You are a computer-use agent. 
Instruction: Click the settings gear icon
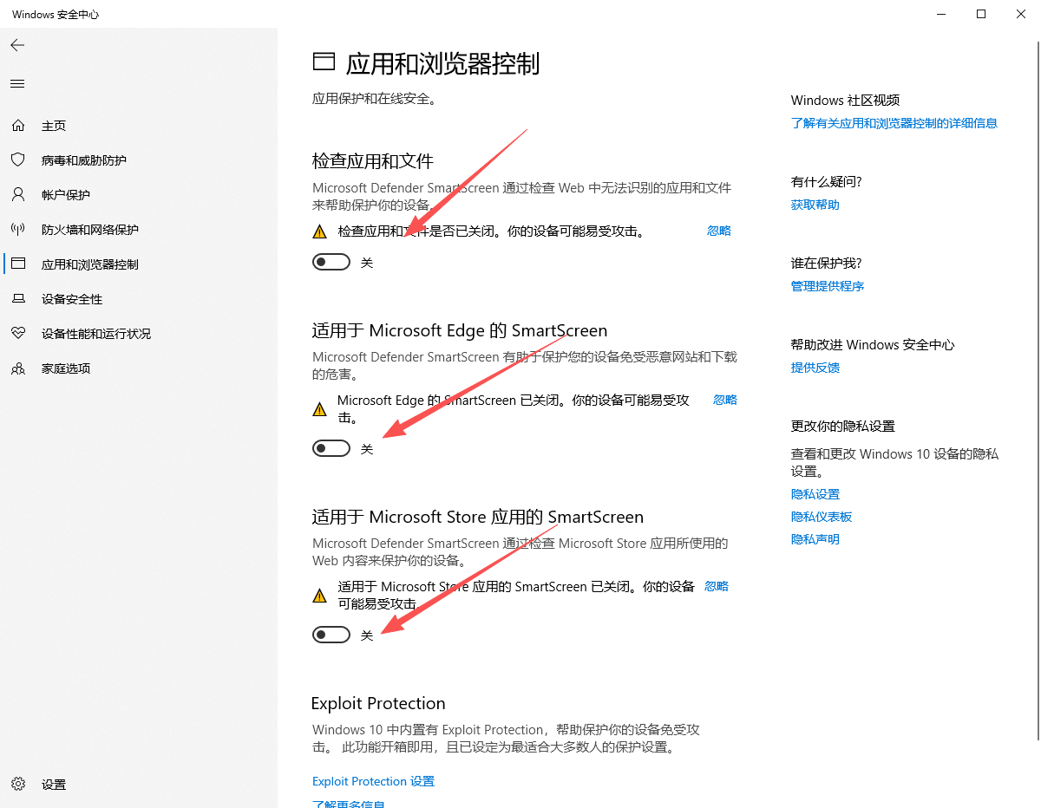click(17, 785)
